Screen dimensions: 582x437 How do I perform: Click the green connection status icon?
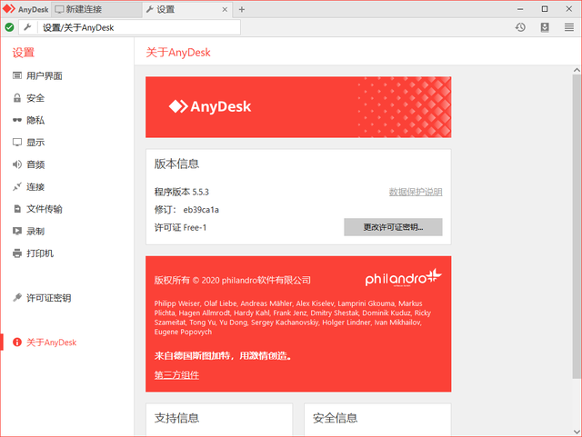10,27
